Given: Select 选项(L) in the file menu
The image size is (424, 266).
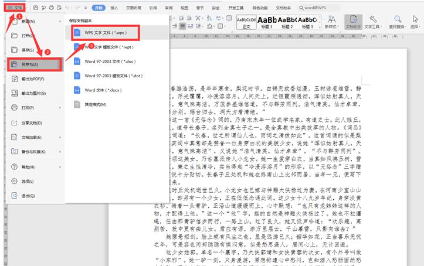Looking at the screenshot, I should (35, 181).
